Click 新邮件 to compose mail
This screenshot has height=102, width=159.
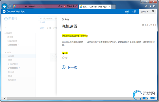click(x=11, y=18)
